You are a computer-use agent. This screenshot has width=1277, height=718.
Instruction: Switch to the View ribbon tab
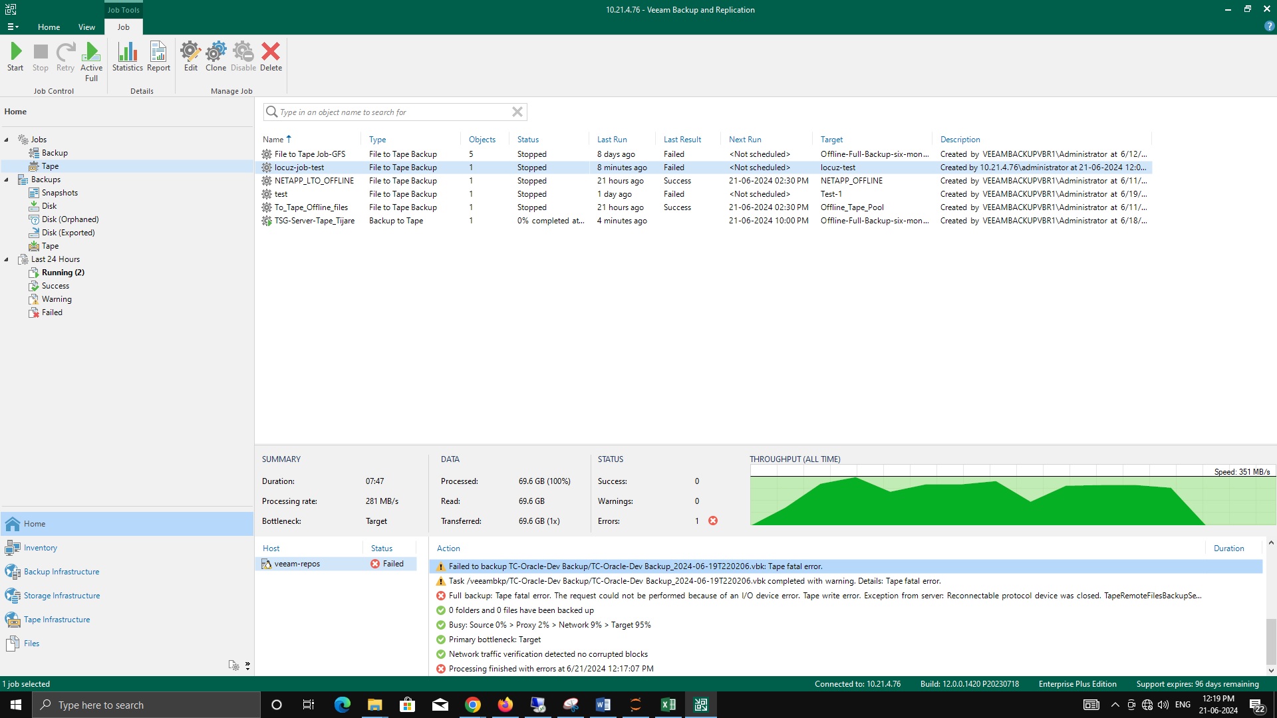tap(86, 27)
